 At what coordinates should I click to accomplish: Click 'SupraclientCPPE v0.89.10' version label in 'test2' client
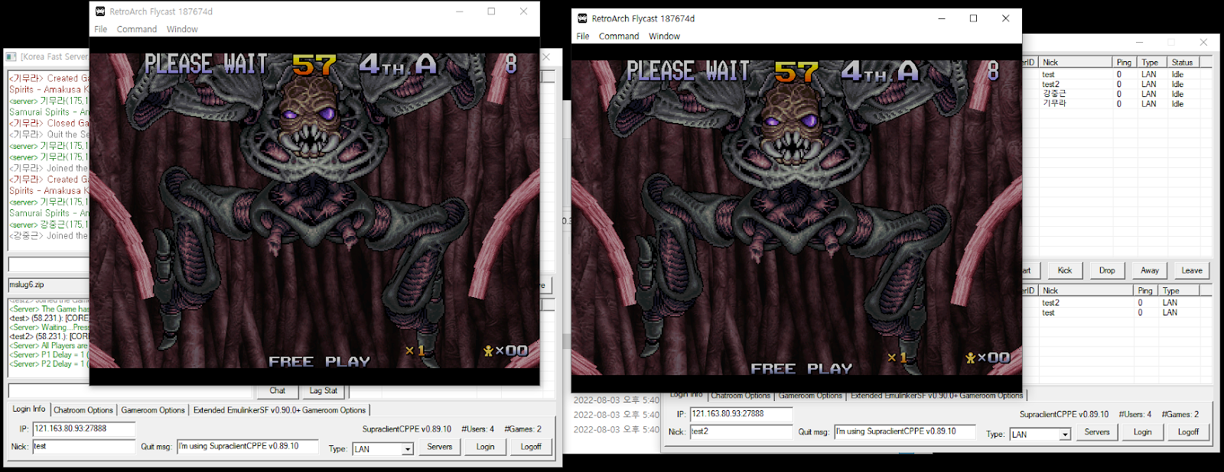coord(1063,415)
